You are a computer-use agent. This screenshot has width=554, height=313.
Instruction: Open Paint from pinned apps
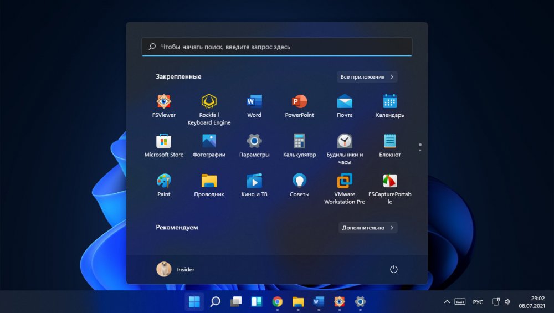pos(163,185)
